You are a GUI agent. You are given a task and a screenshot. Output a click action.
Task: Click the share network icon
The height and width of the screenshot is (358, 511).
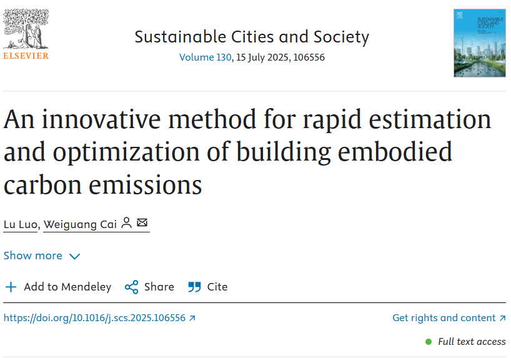point(131,287)
